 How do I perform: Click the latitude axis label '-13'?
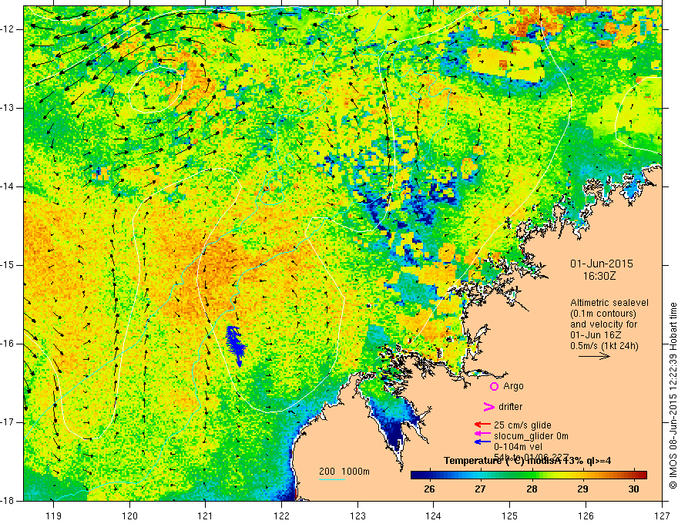point(8,108)
